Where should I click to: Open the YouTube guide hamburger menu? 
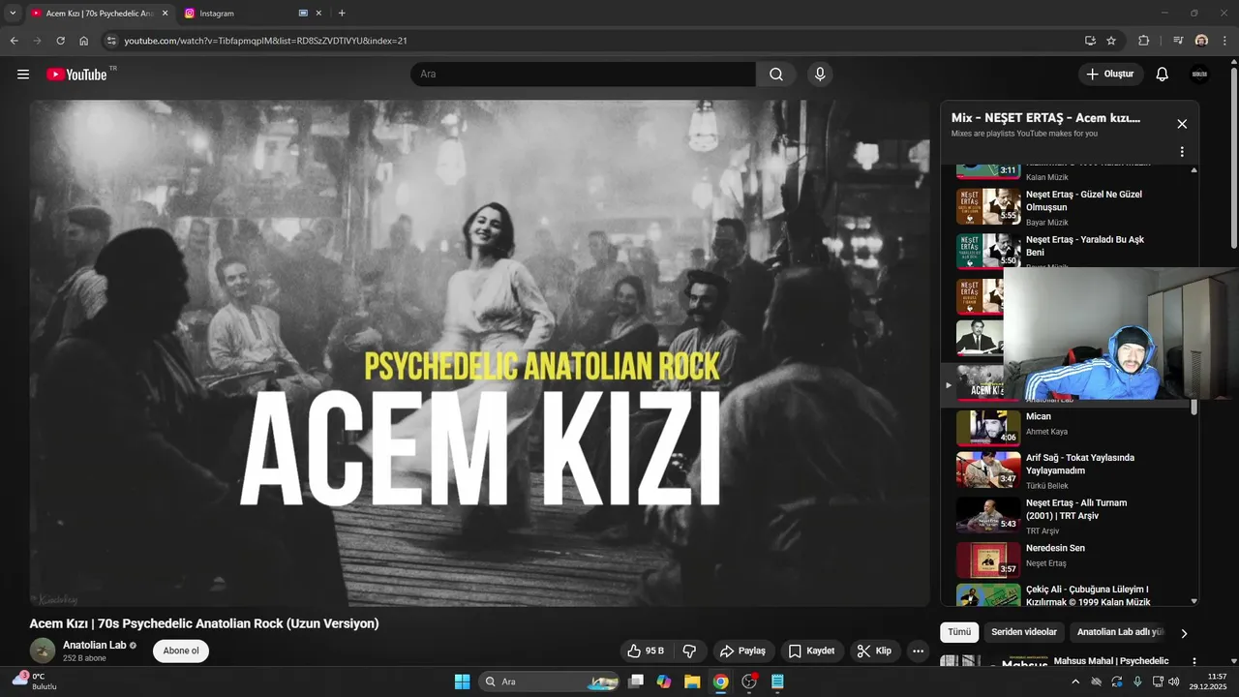pyautogui.click(x=23, y=75)
